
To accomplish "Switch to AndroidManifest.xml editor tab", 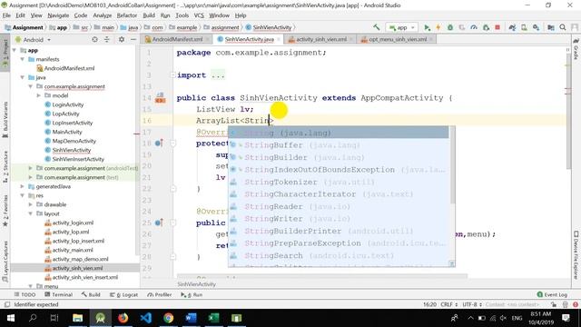I will coord(177,39).
